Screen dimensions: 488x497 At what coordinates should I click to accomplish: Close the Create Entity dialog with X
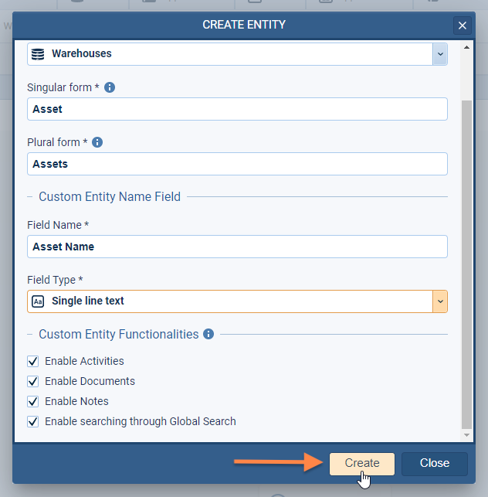(463, 26)
